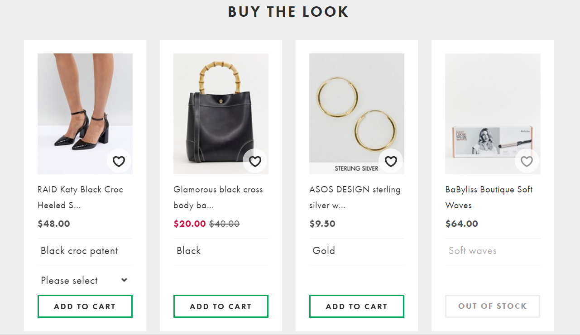Open the 'Please select' size dropdown
Image resolution: width=580 pixels, height=335 pixels.
[x=84, y=280]
